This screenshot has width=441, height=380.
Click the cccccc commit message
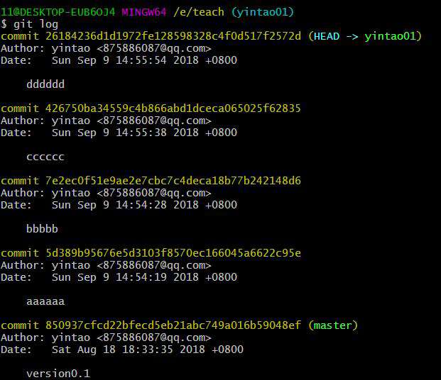(x=45, y=157)
